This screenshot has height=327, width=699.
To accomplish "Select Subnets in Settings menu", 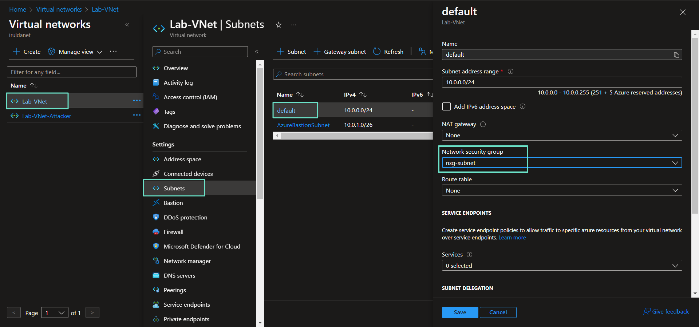I will coord(174,188).
